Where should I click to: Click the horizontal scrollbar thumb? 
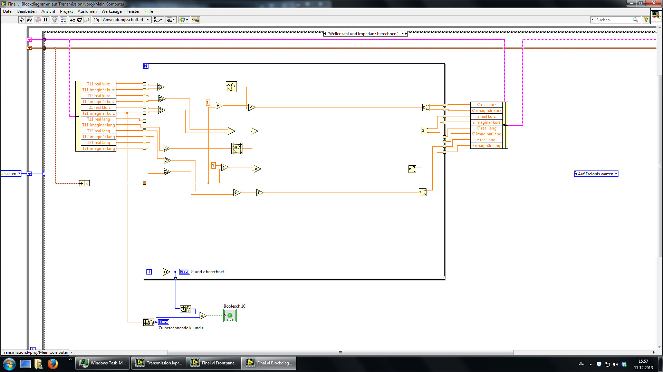pyautogui.click(x=340, y=352)
